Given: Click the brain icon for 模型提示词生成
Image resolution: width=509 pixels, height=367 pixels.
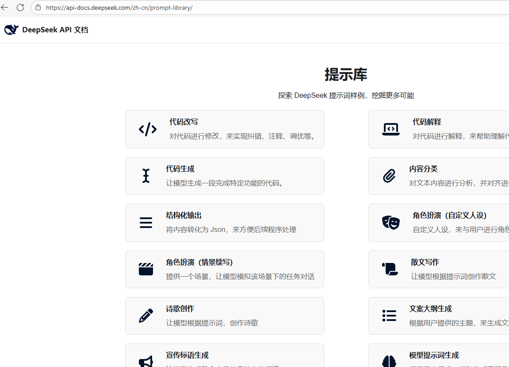Looking at the screenshot, I should point(389,362).
